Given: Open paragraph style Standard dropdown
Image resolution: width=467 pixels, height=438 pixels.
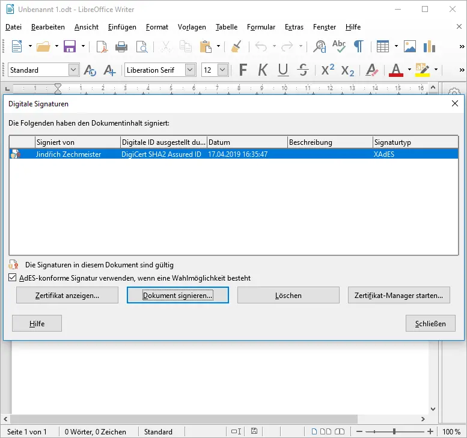Looking at the screenshot, I should 73,70.
